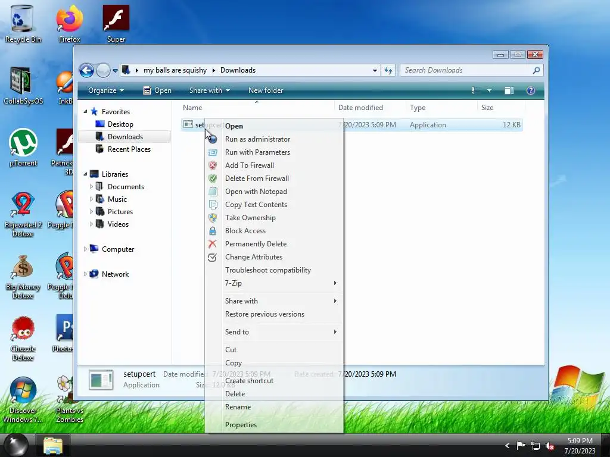Screen dimensions: 610x457
Task: Open the Share with toolbar dropdown
Action: point(209,90)
